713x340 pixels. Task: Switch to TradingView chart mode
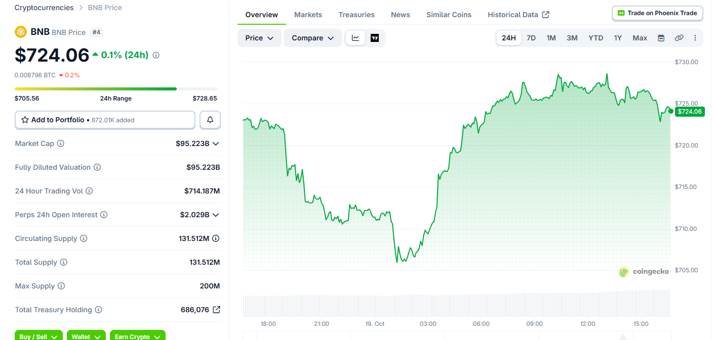tap(375, 38)
